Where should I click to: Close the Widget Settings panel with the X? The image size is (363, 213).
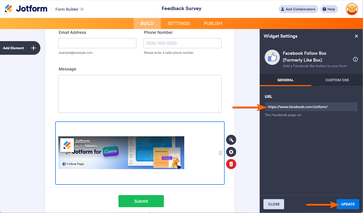pos(356,36)
